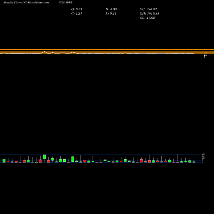Click the low value 'L: 0.21'
This screenshot has height=214, width=214.
[x=111, y=13]
